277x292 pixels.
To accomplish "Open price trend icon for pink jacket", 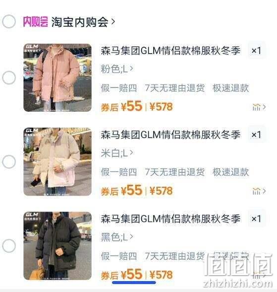I will (x=259, y=107).
